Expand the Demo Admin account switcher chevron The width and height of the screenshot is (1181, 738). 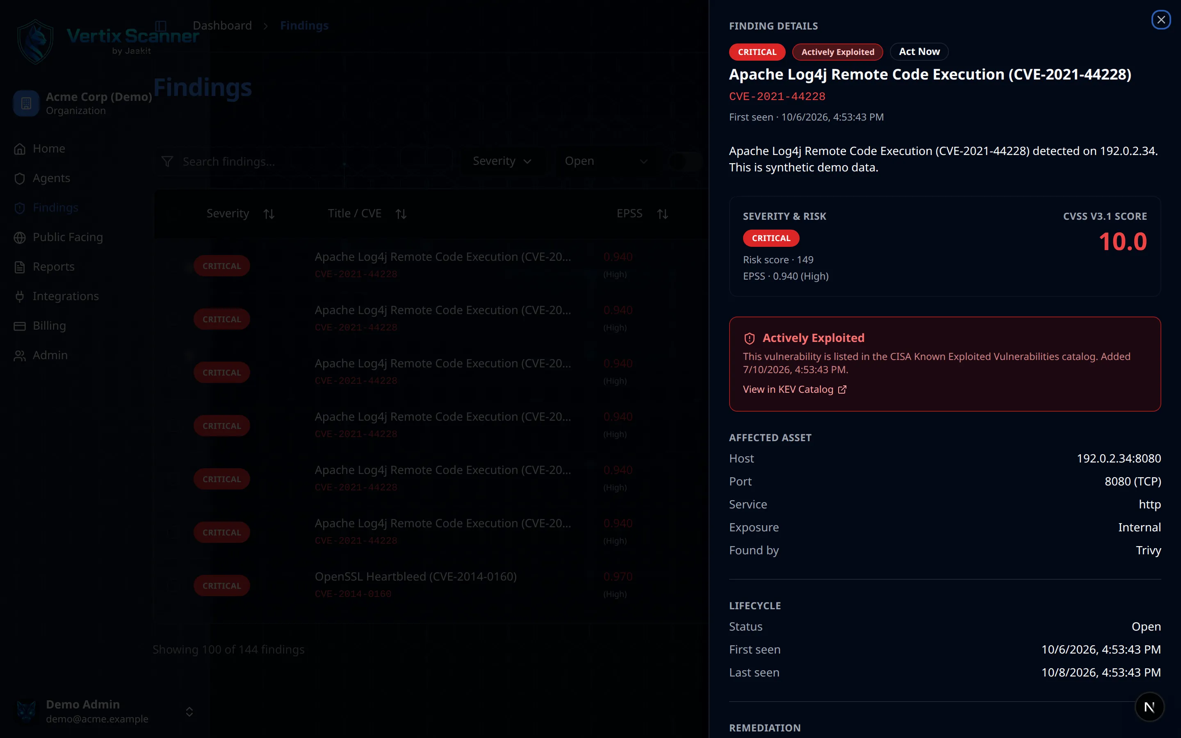click(189, 712)
